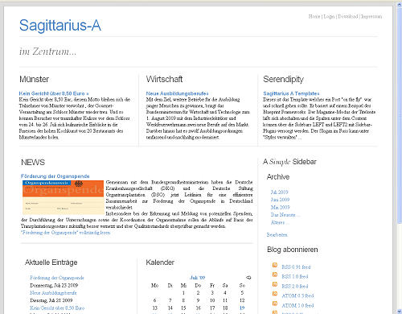The width and height of the screenshot is (402, 314).
Task: Read full 'Förderung der Organspende' article
Action: pos(65,233)
